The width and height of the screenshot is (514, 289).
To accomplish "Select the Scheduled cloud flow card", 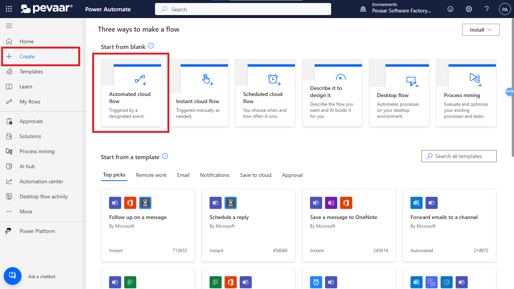I will (x=265, y=93).
